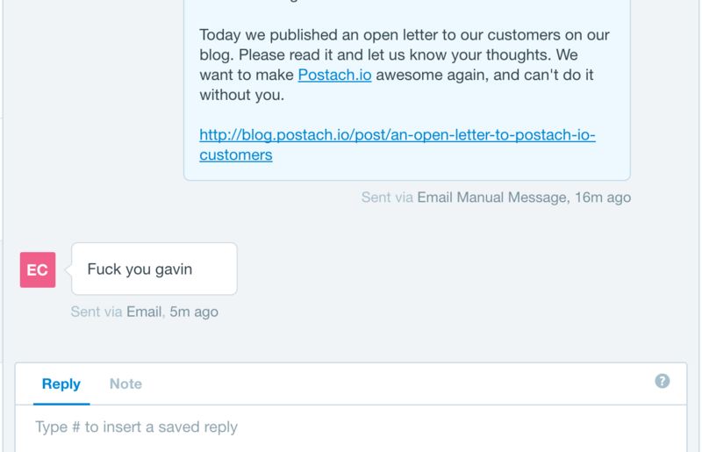Click 'Sent via' text under the outgoing message
The image size is (702, 452).
click(x=387, y=197)
